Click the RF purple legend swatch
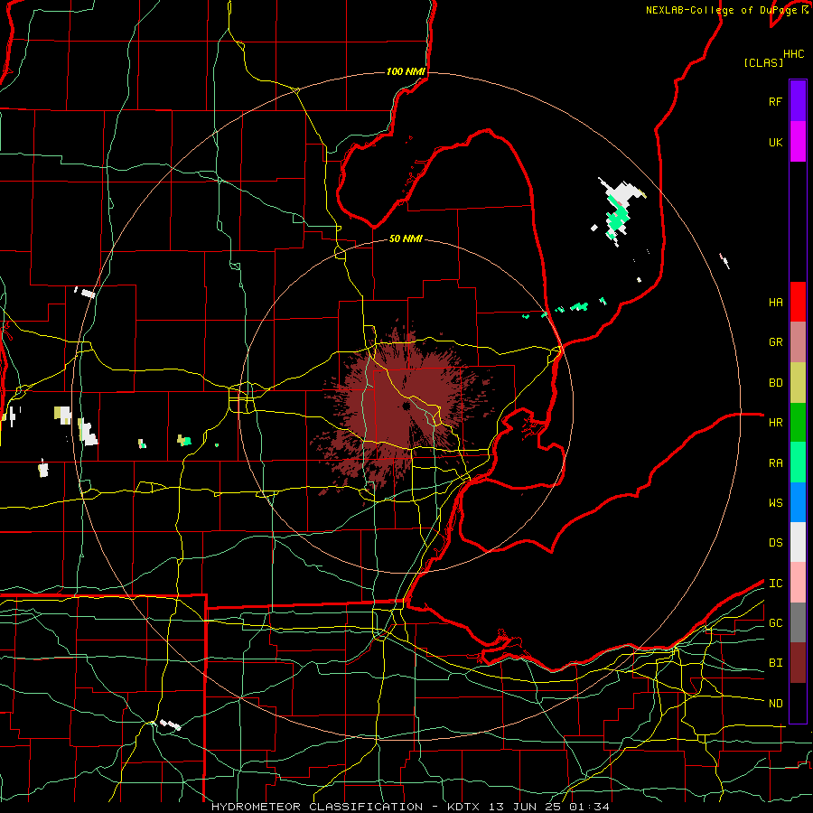This screenshot has width=813, height=813. 798,101
